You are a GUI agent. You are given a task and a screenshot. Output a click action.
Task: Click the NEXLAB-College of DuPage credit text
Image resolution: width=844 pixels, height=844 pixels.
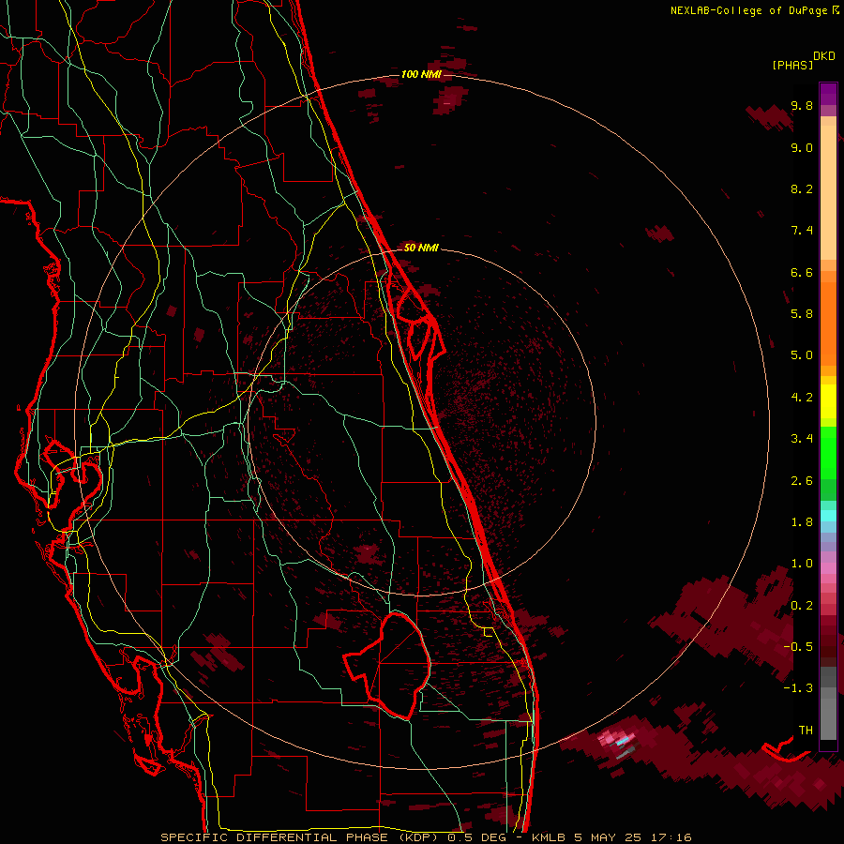click(x=755, y=10)
